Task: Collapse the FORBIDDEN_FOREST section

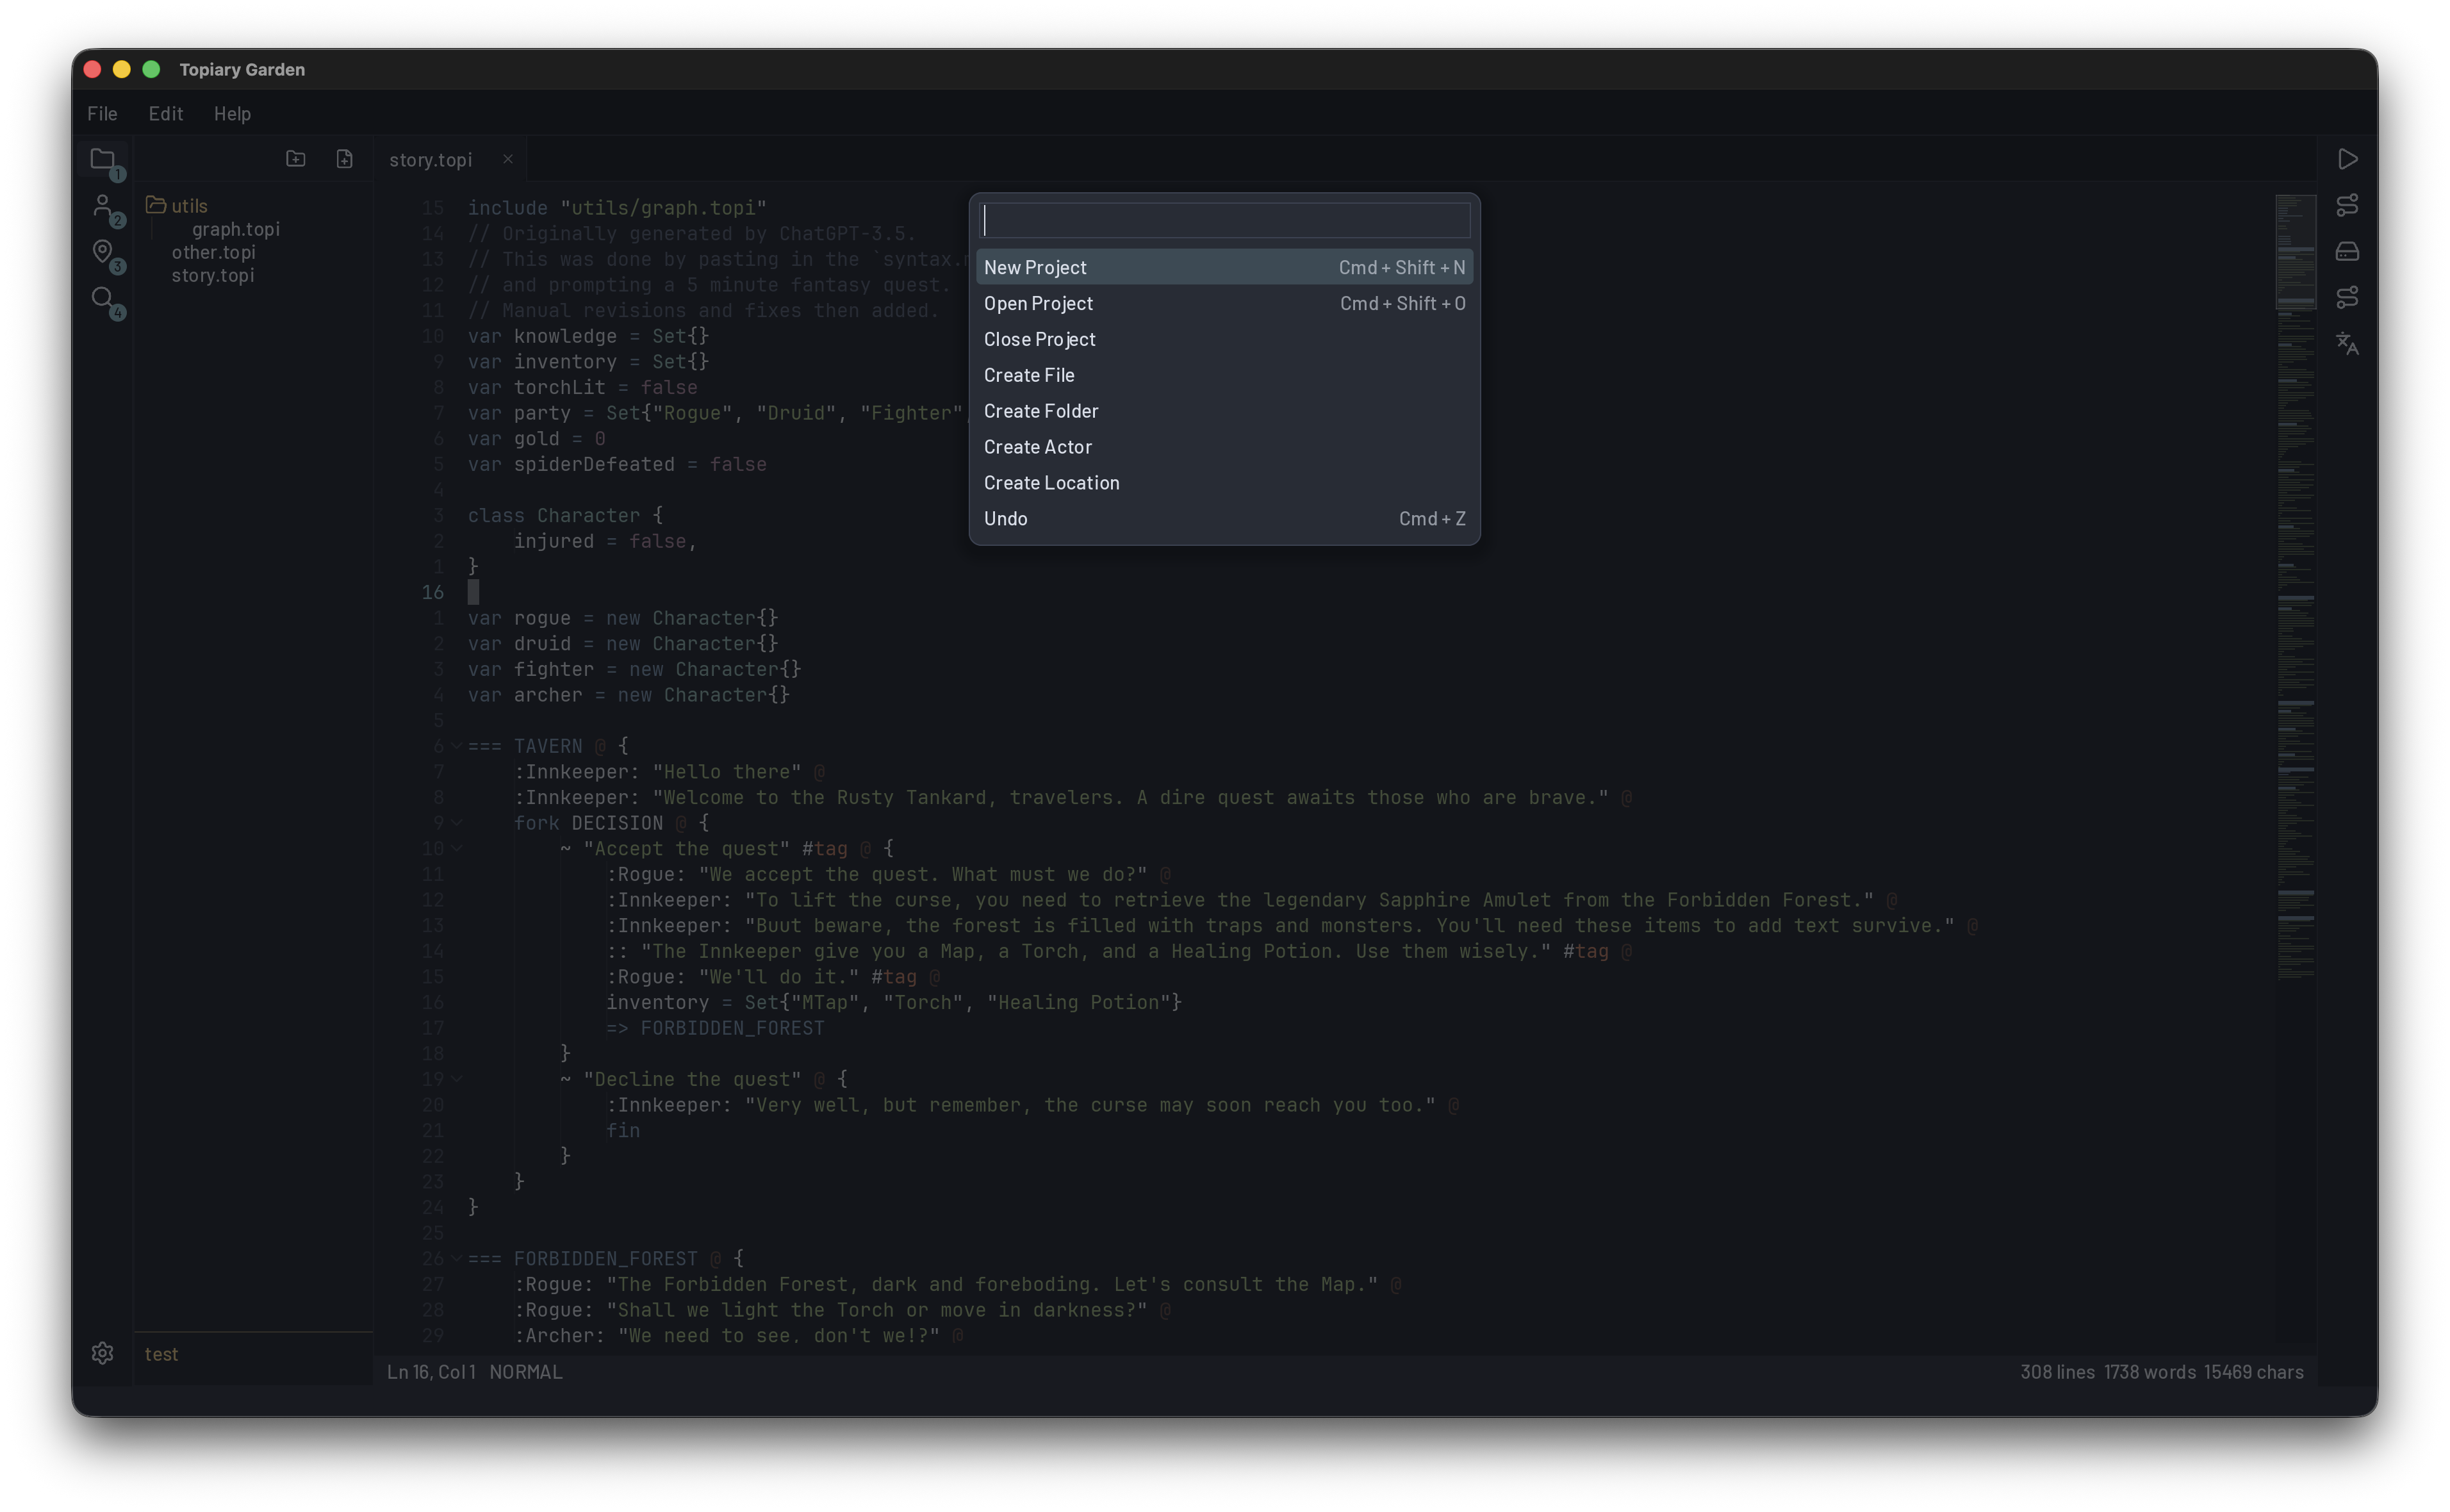Action: (458, 1258)
